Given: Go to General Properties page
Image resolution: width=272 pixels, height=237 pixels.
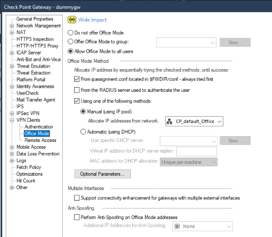Looking at the screenshot, I should coord(34,19).
